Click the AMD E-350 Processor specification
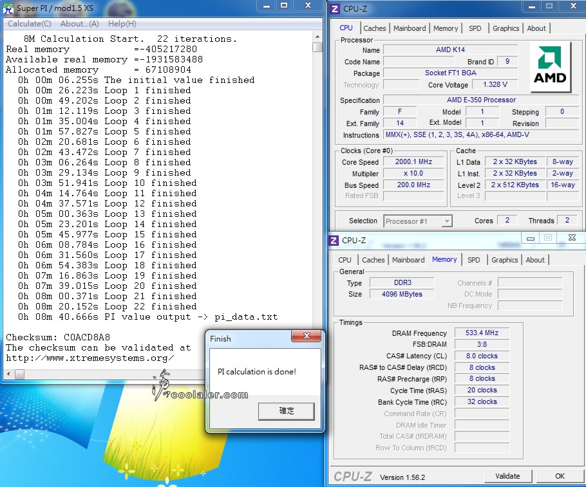The width and height of the screenshot is (586, 487). pyautogui.click(x=482, y=100)
